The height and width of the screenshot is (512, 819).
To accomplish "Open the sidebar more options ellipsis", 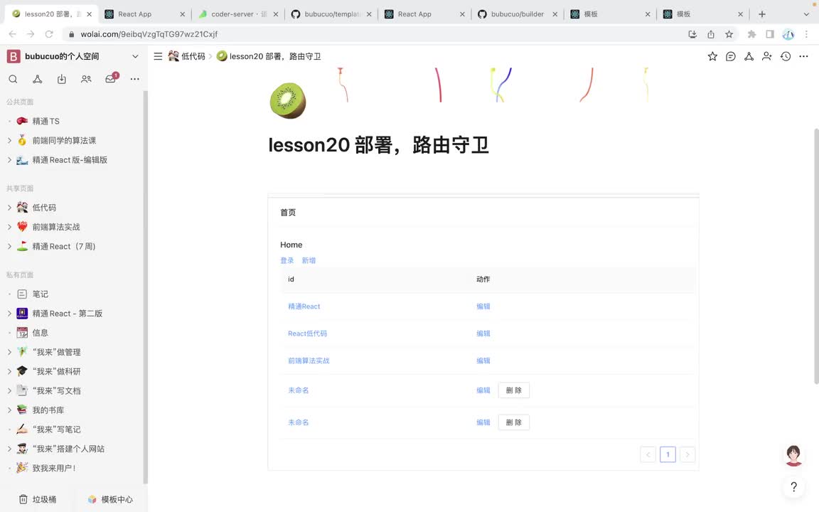I will tap(135, 79).
